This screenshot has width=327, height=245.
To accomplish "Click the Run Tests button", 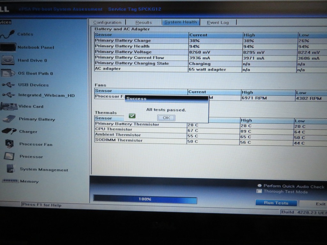I will (x=276, y=203).
